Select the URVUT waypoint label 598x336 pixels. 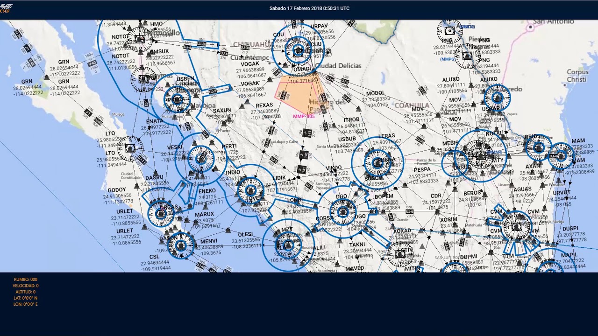tap(562, 193)
